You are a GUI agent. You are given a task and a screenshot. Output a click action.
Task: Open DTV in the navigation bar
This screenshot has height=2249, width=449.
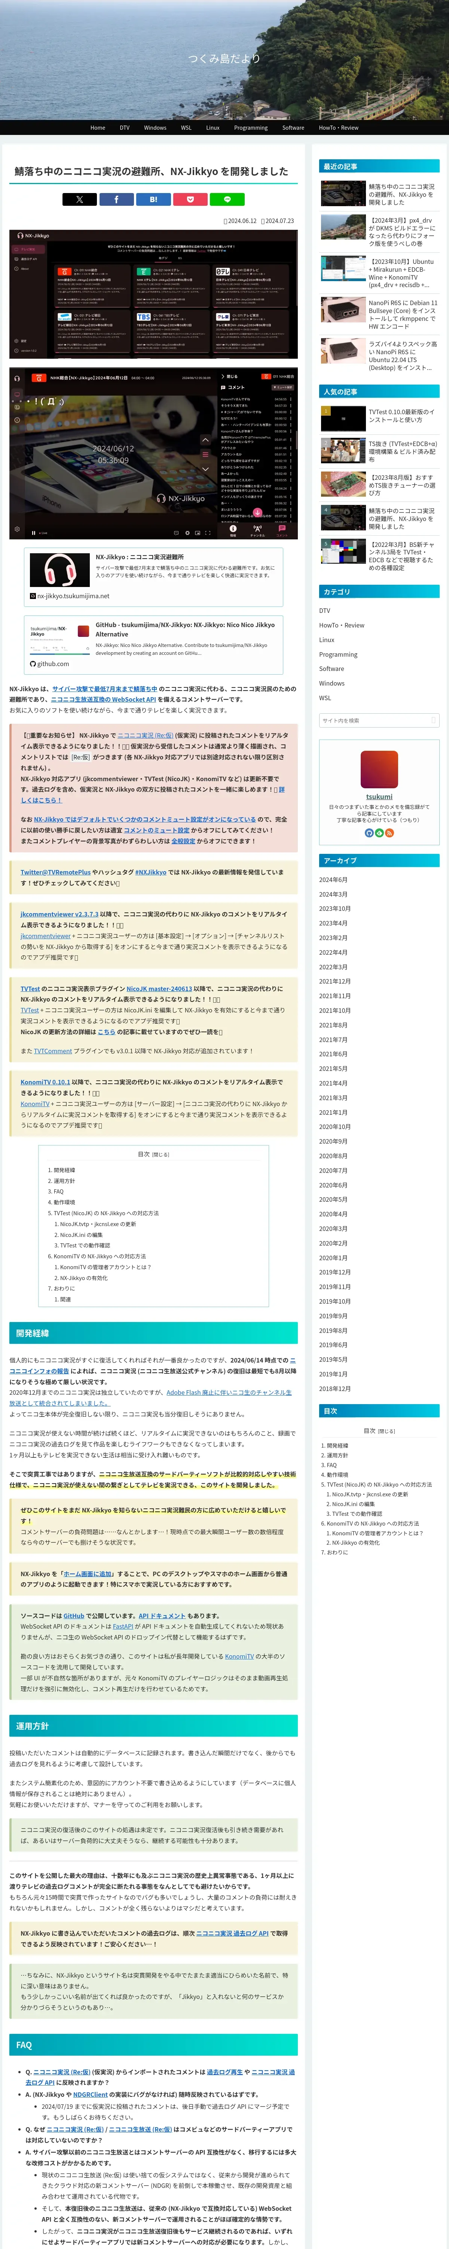[x=125, y=127]
